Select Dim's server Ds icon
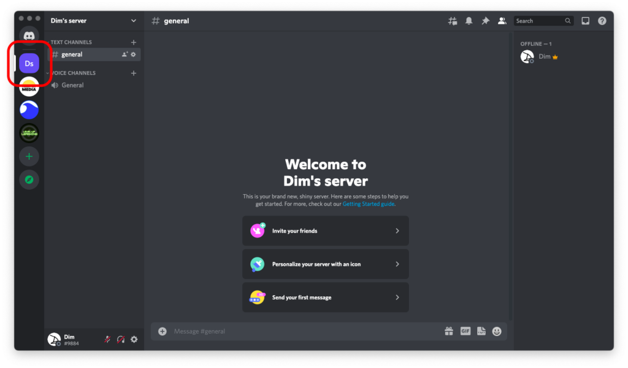 coord(29,63)
